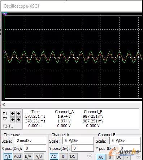Select Add display mode
Viewport: 143px width, 160px height.
[x=17, y=156]
